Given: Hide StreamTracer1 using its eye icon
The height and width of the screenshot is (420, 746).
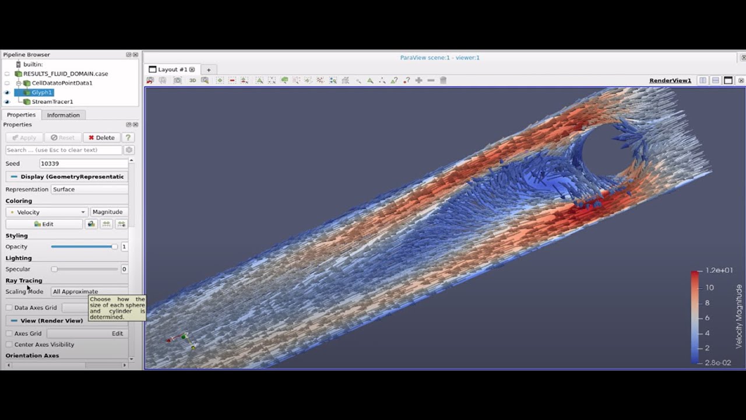Looking at the screenshot, I should click(x=7, y=101).
